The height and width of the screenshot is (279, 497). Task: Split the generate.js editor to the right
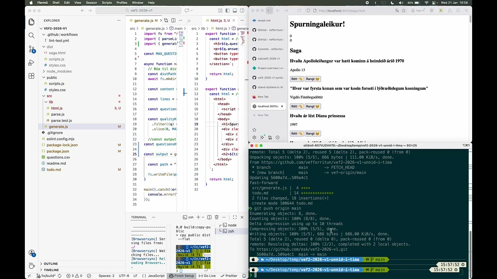[173, 20]
